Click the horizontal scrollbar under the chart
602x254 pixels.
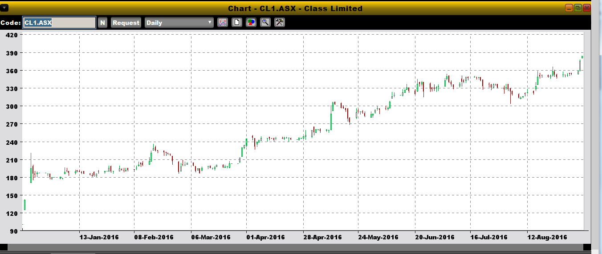coord(296,247)
